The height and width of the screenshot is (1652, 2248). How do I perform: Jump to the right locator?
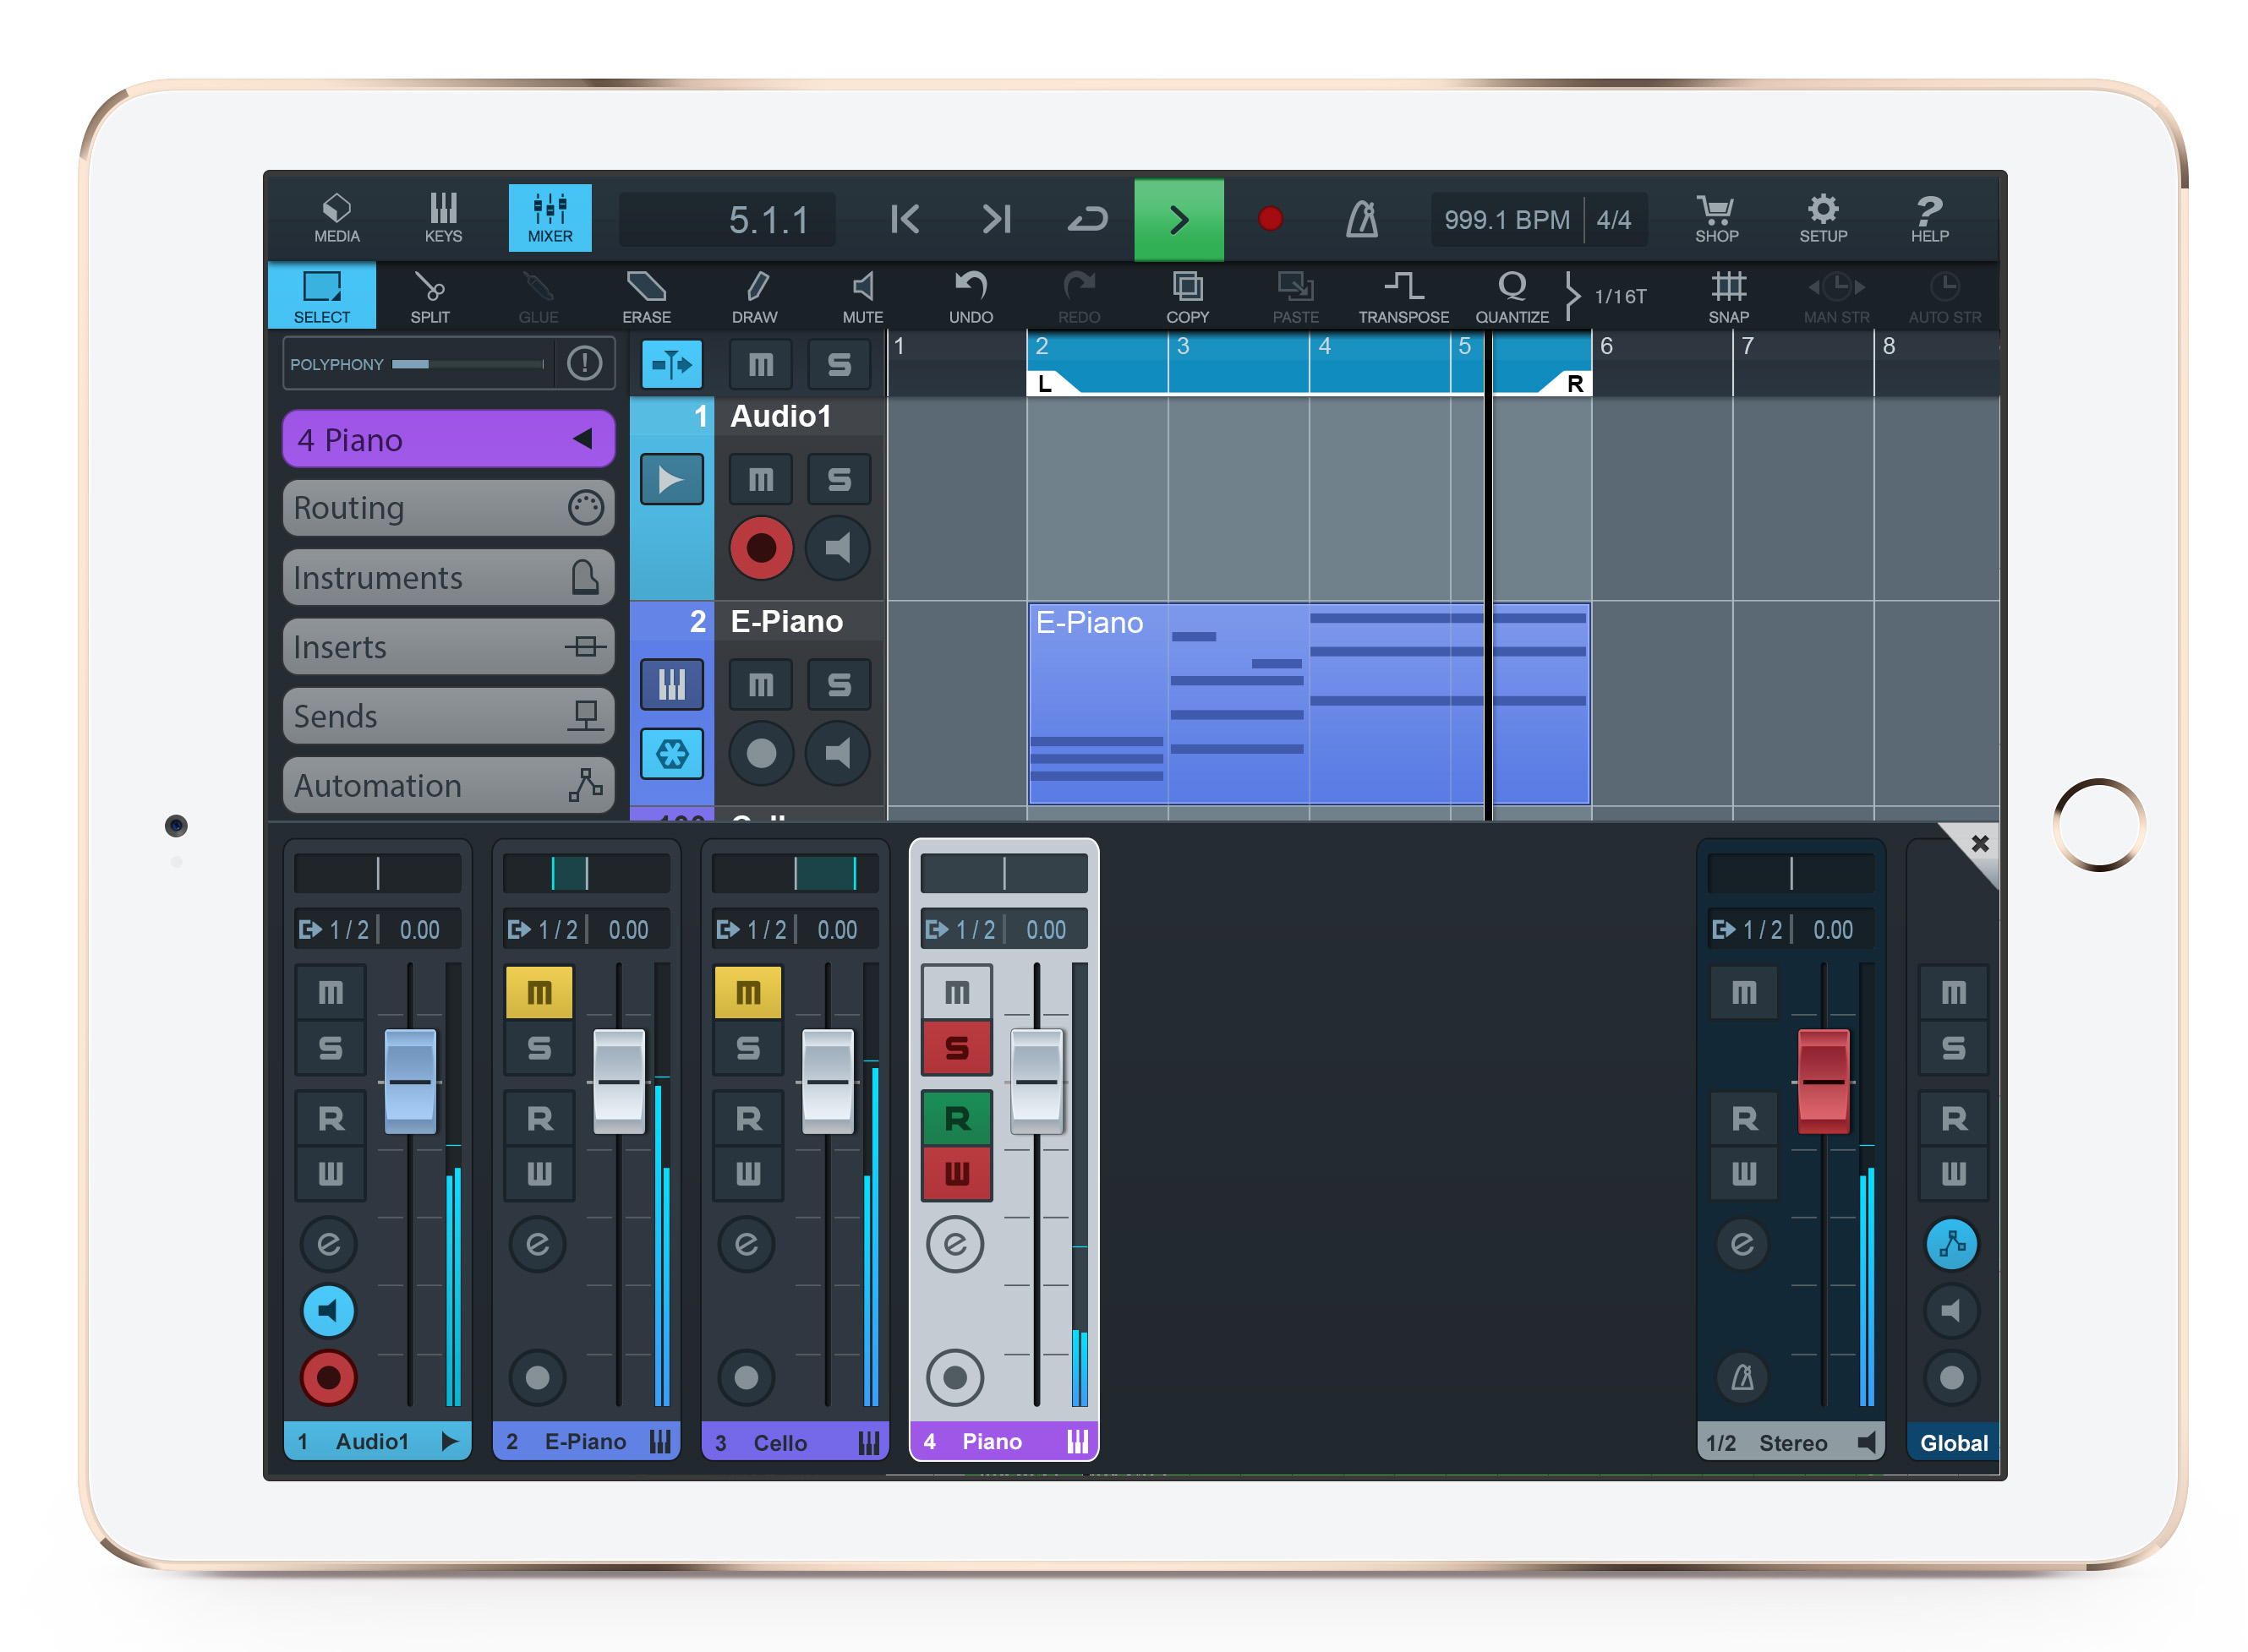pyautogui.click(x=997, y=219)
